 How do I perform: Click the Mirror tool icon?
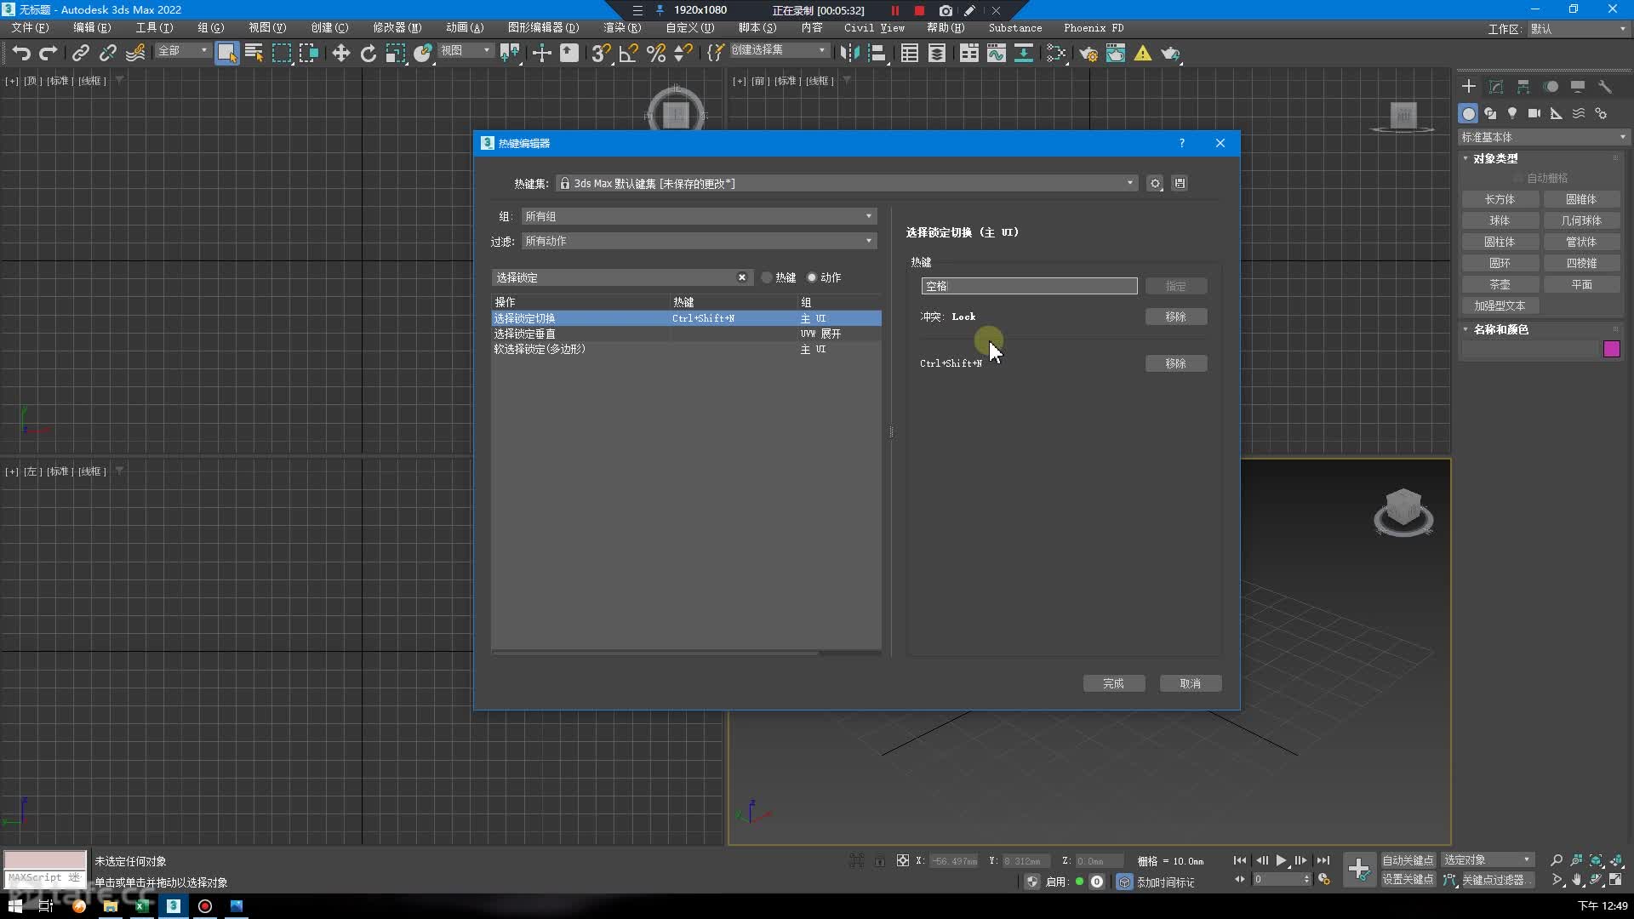pyautogui.click(x=849, y=53)
